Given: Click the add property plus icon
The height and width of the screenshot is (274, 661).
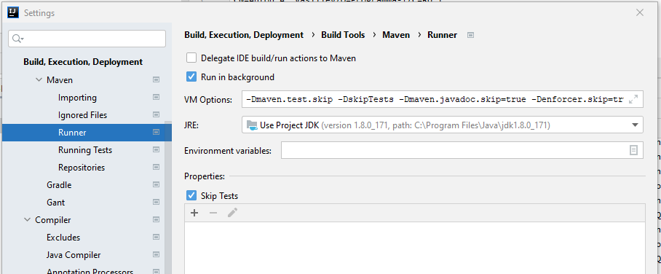Looking at the screenshot, I should tap(194, 213).
